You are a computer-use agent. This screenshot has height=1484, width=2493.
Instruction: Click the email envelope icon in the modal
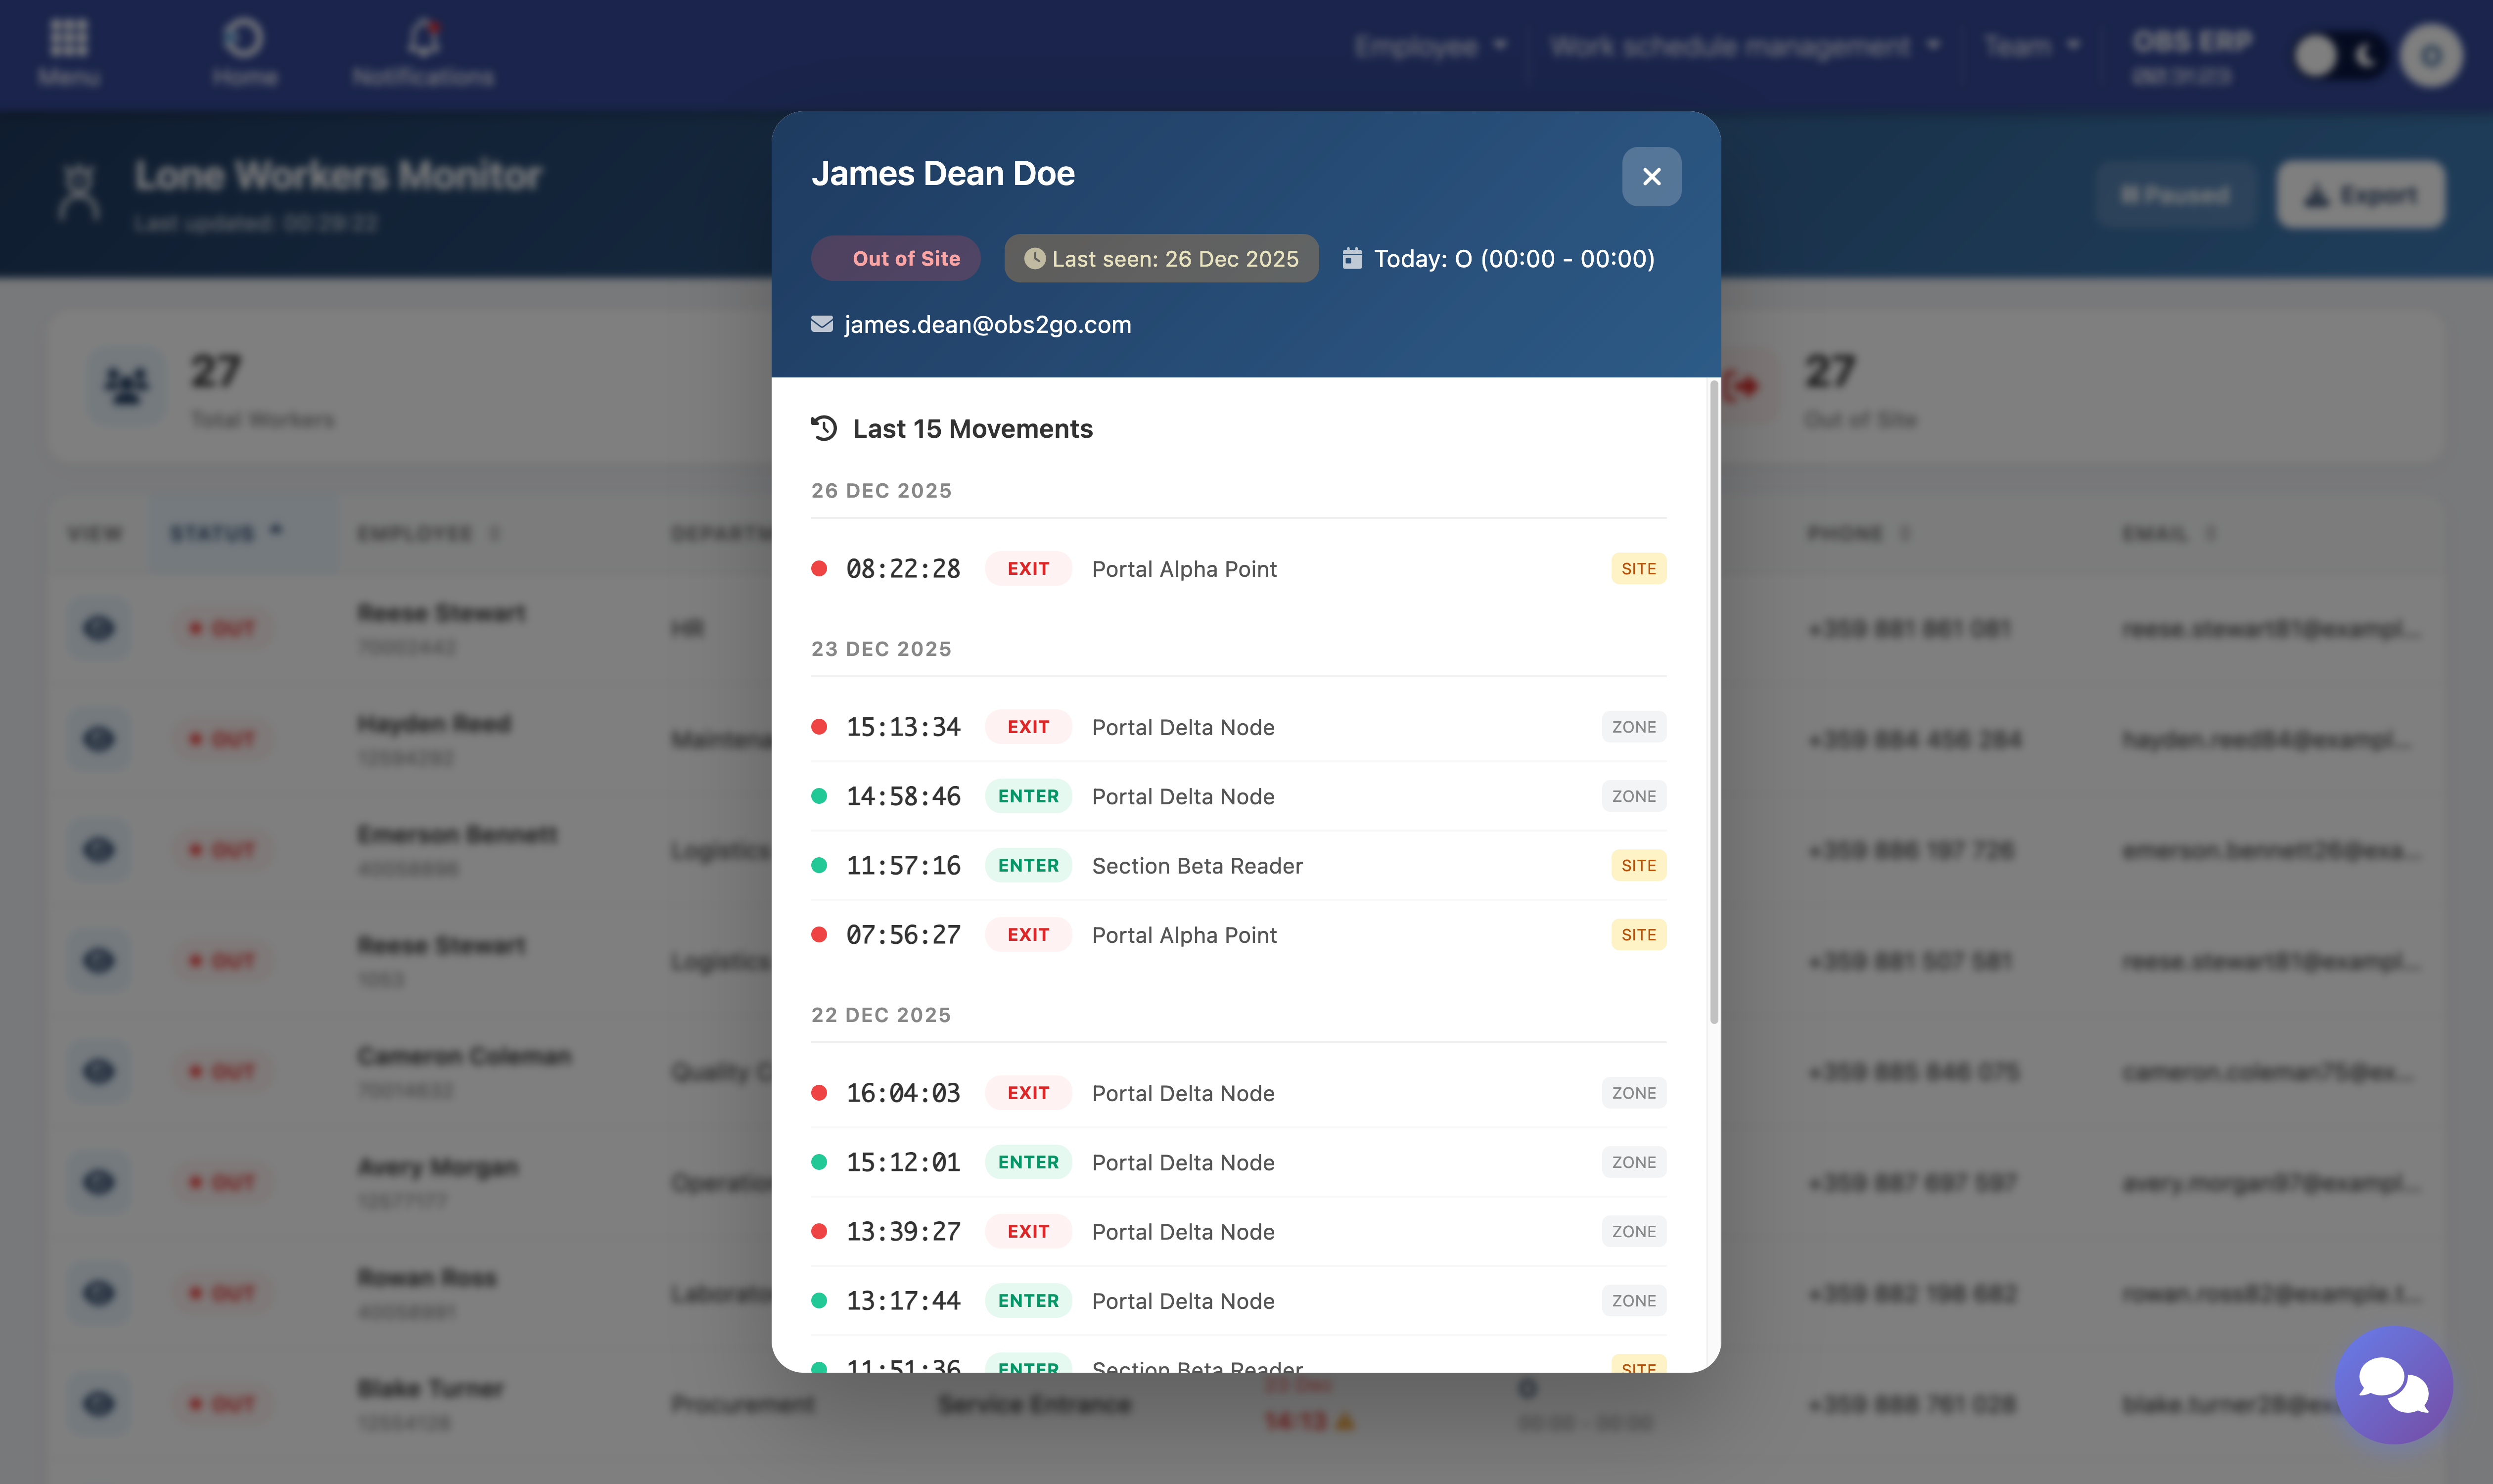(822, 324)
